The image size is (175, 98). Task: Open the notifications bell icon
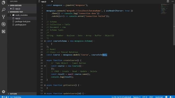pyautogui.click(x=171, y=97)
